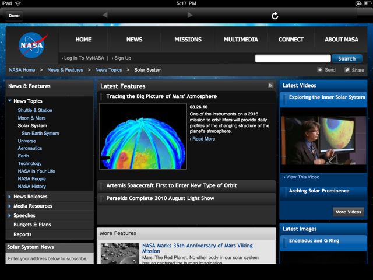Open NASA History topic
This screenshot has height=280, width=373.
(x=31, y=187)
